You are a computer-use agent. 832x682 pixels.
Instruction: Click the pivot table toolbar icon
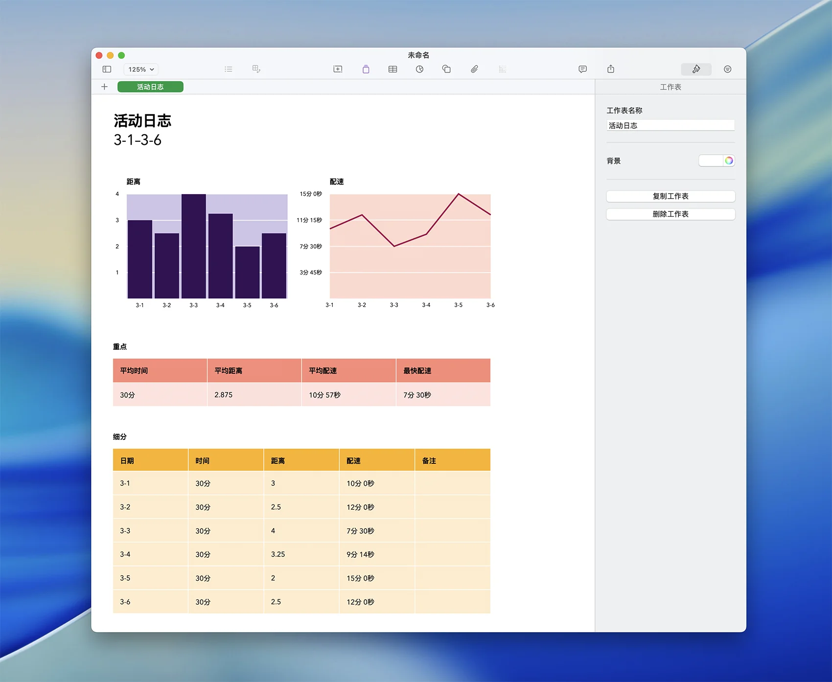click(256, 69)
